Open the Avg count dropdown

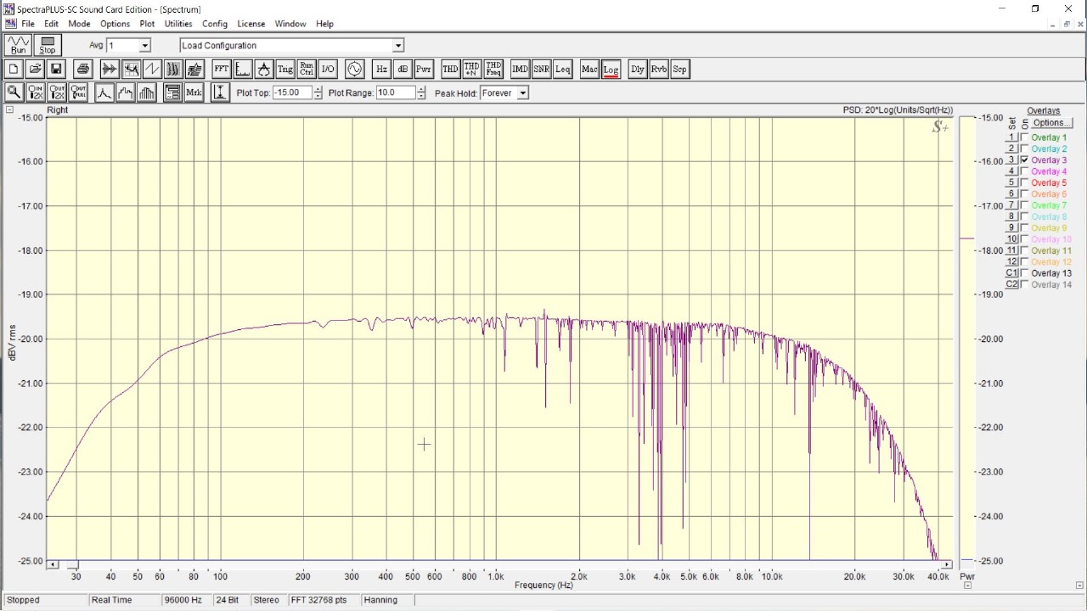tap(144, 46)
